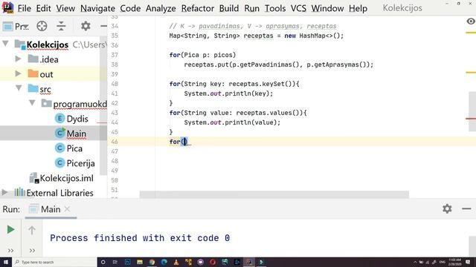Click the red error stripe marker
The width and height of the screenshot is (476, 267).
[x=471, y=119]
